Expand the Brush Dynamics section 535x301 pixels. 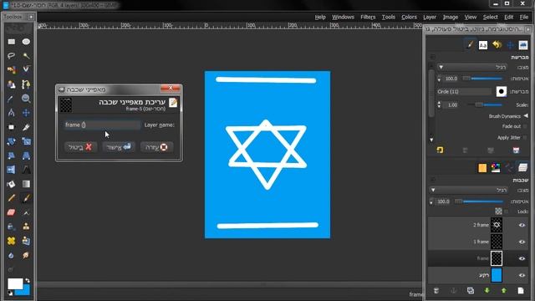[526, 116]
